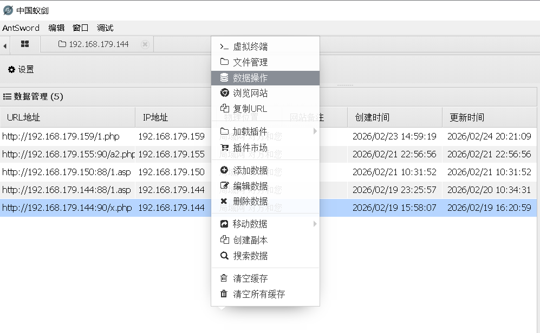Screen dimensions: 540x333
Task: Click the folder icon beside 加载插件
Action: (224, 131)
